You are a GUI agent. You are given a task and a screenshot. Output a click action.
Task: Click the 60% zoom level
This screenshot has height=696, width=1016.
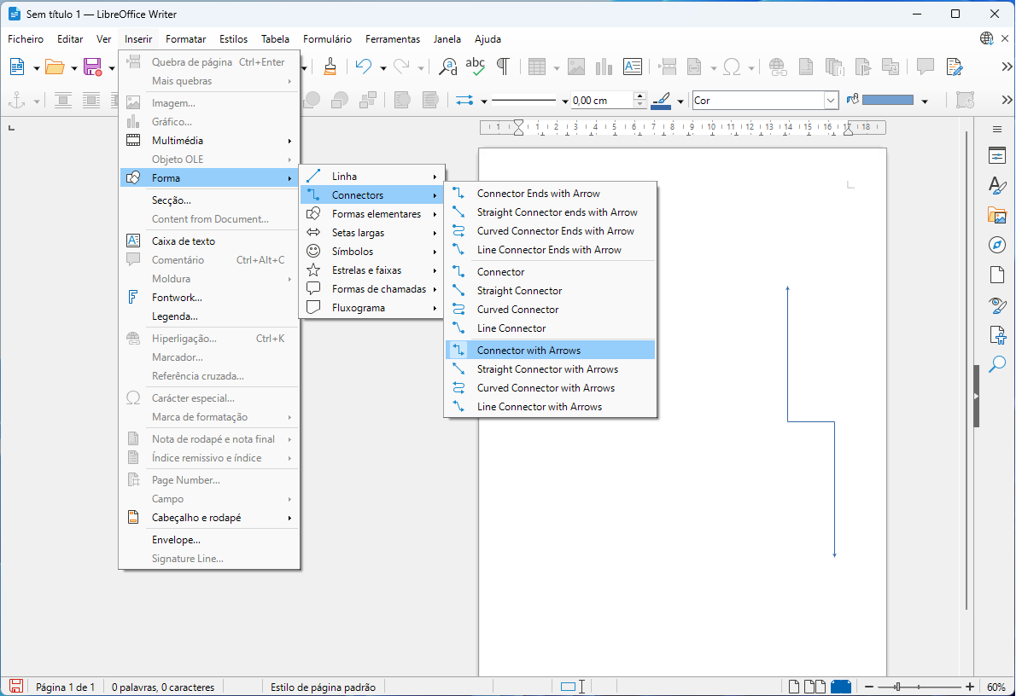(x=996, y=687)
